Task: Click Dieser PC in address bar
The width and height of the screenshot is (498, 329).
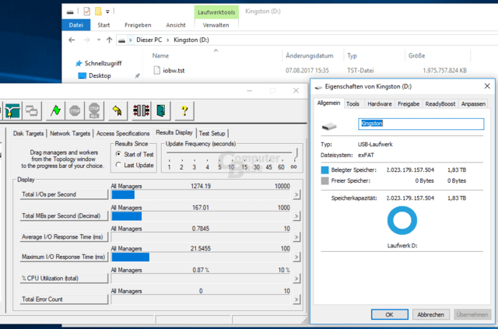Action: (149, 40)
